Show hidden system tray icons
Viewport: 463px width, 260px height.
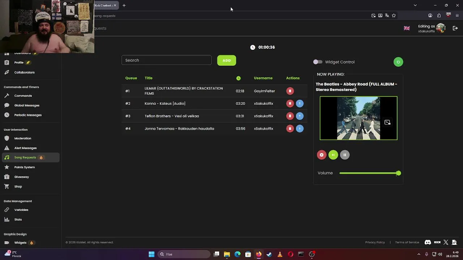[419, 254]
